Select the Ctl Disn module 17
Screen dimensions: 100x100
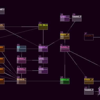[43, 27]
